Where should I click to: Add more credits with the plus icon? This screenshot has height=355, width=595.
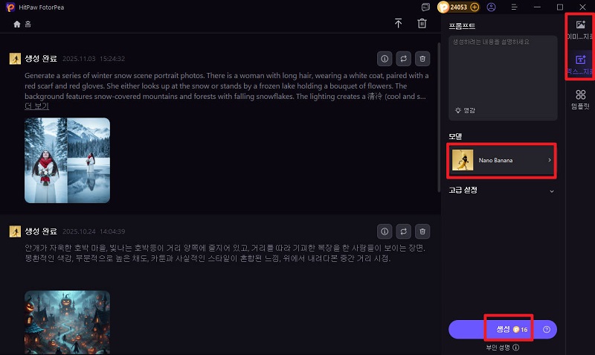[x=475, y=7]
